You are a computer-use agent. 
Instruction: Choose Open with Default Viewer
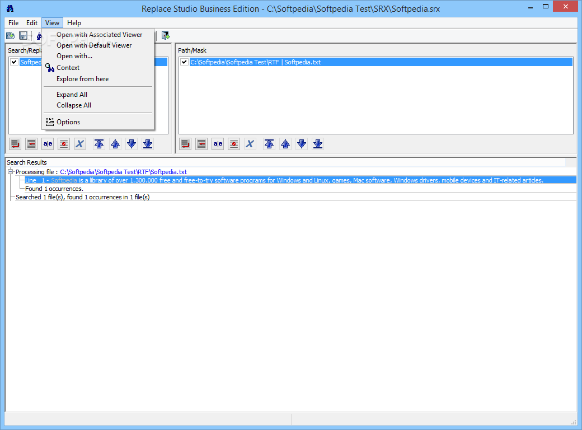point(98,45)
